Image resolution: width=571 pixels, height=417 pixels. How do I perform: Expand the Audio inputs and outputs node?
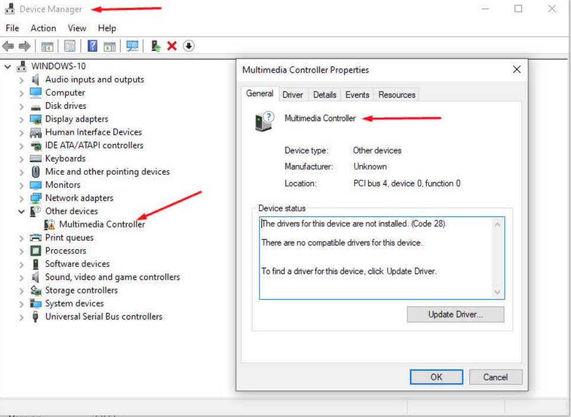click(21, 80)
